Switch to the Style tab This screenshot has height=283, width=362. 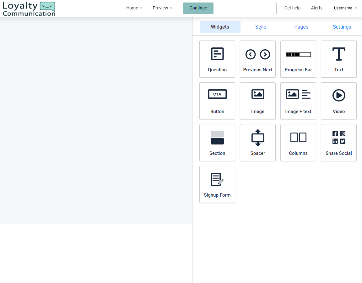click(261, 27)
